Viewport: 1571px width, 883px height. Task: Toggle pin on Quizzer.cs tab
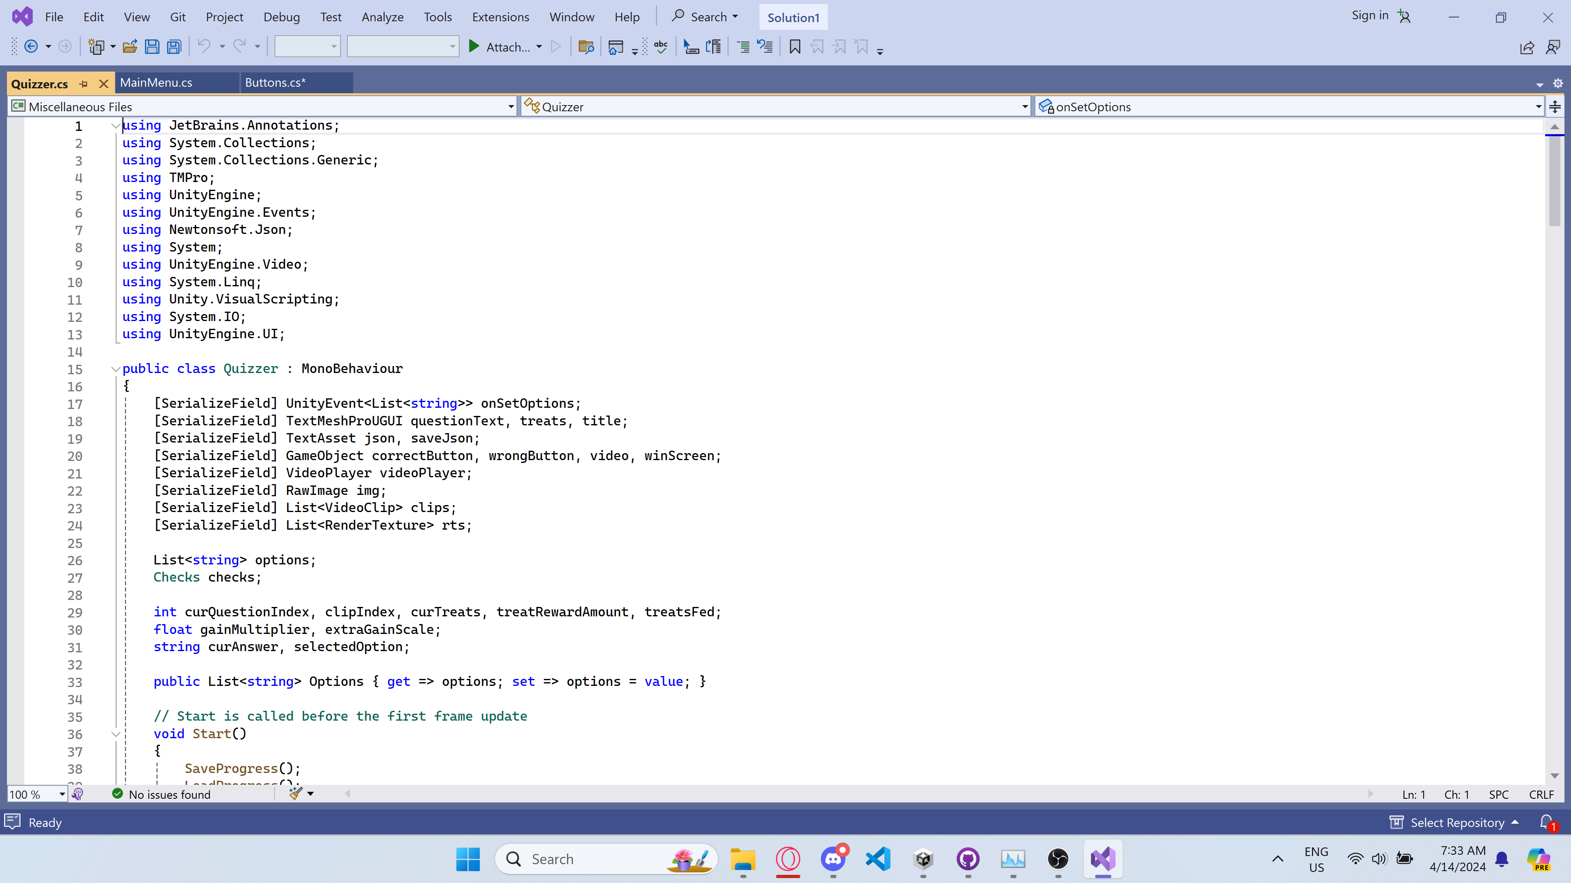tap(83, 84)
